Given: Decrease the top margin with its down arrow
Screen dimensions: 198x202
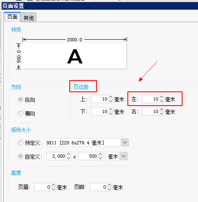Looking at the screenshot, I should click(x=111, y=101).
